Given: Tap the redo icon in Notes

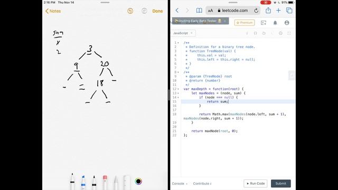Looking at the screenshot, I should [x=144, y=11].
